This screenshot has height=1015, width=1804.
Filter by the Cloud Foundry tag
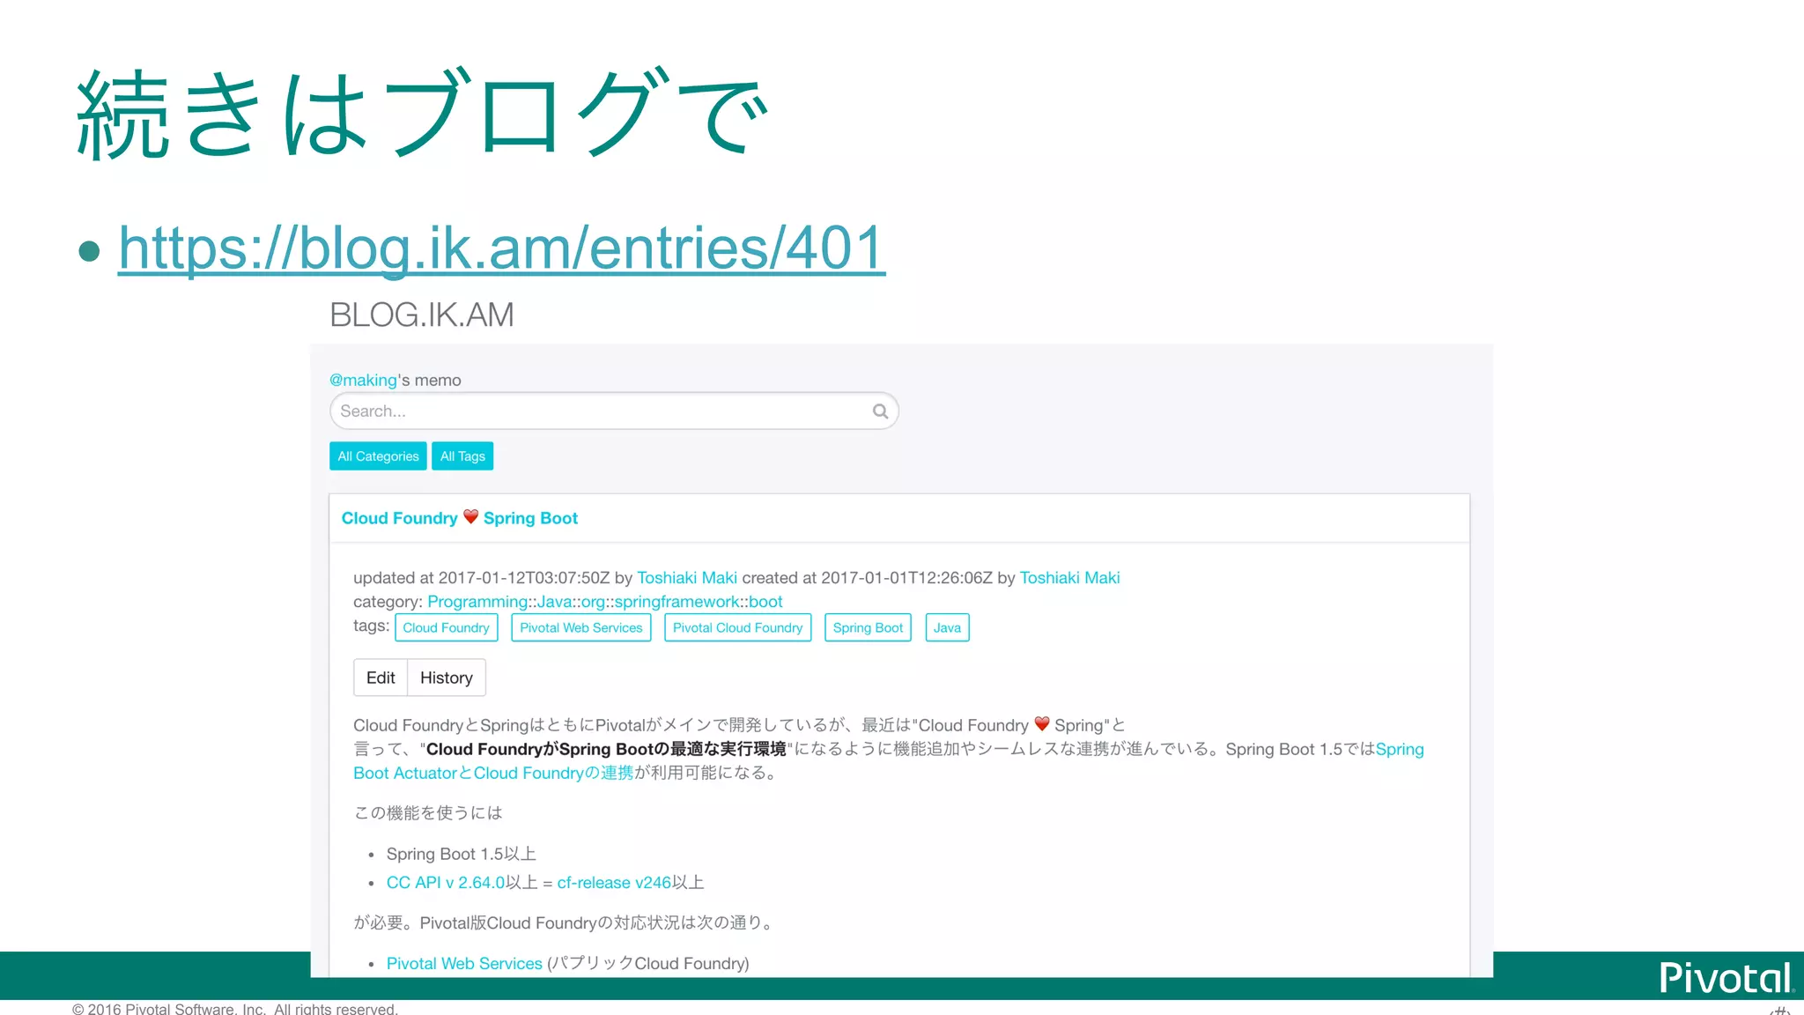pyautogui.click(x=447, y=627)
